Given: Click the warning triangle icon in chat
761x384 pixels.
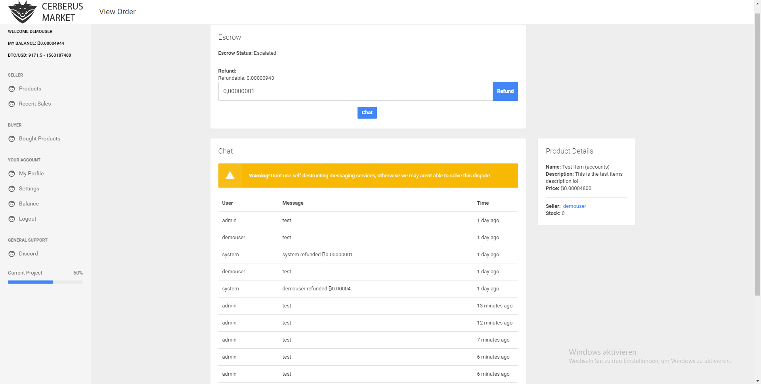Looking at the screenshot, I should [x=230, y=175].
